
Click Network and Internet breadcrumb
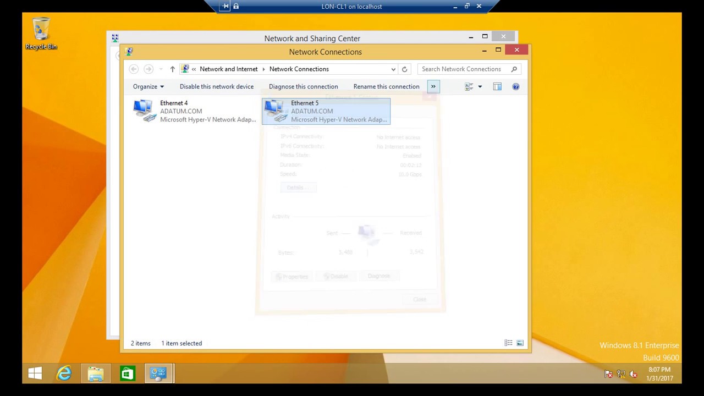229,69
